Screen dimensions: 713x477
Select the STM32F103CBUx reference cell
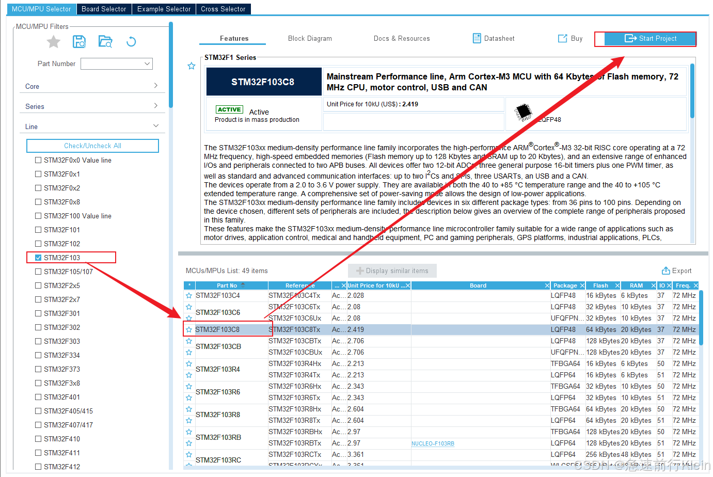click(300, 353)
